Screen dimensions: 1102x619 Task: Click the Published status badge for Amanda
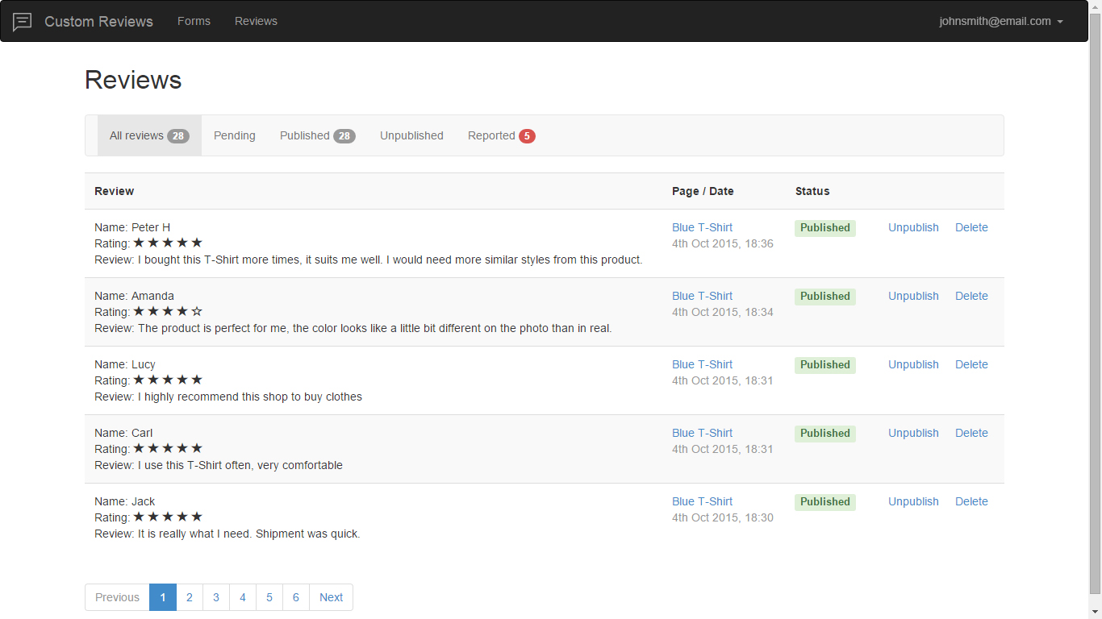tap(824, 297)
